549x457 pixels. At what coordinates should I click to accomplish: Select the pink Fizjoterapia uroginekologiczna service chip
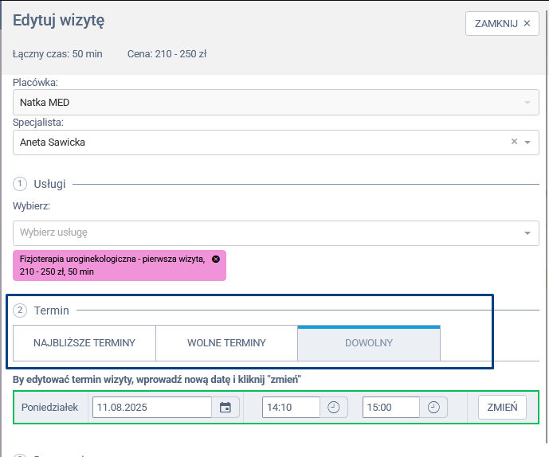(112, 265)
